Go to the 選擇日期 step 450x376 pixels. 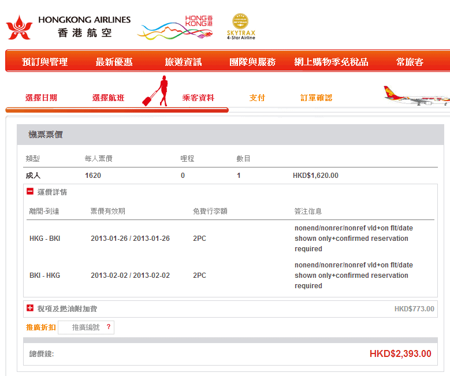(x=41, y=98)
